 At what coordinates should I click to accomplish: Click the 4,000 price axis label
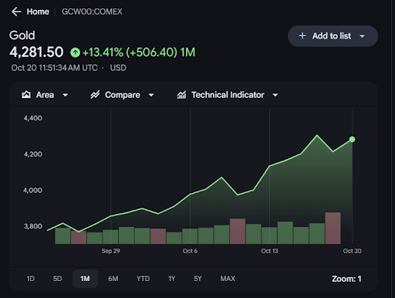coord(32,190)
